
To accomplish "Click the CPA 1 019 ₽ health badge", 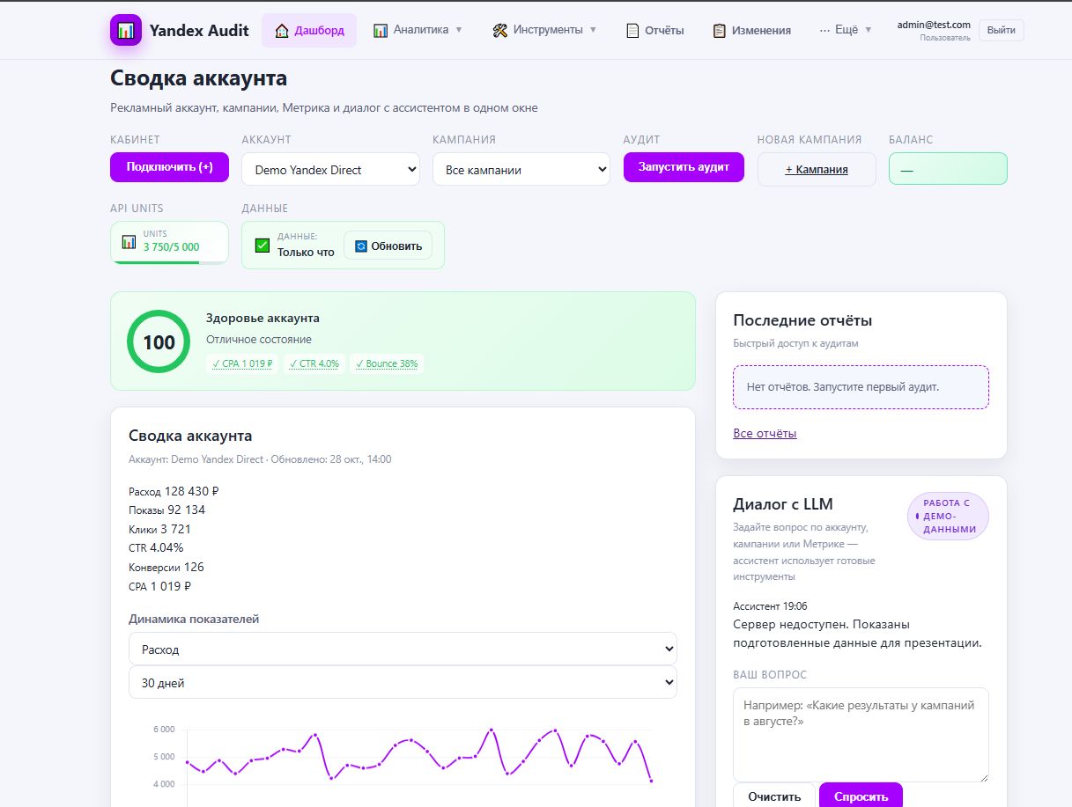I will 242,363.
